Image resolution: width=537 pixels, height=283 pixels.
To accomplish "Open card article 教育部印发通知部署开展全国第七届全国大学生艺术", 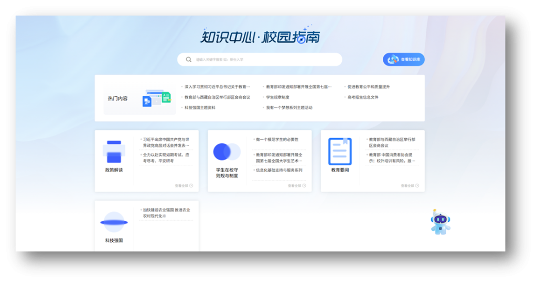I will (279, 158).
